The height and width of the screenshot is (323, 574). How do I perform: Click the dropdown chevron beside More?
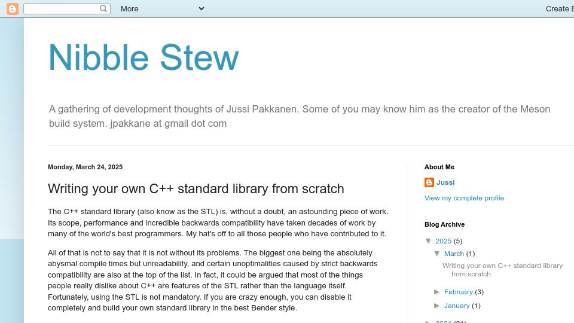201,8
